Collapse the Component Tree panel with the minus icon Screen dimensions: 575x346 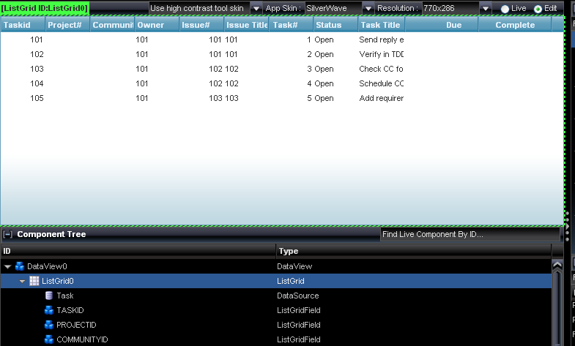[7, 235]
